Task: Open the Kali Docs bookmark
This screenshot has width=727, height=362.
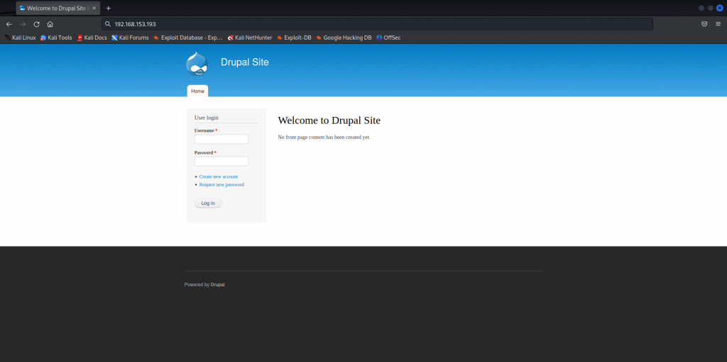Action: (92, 38)
